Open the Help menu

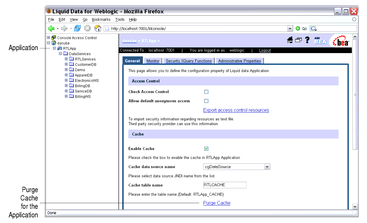click(x=133, y=20)
